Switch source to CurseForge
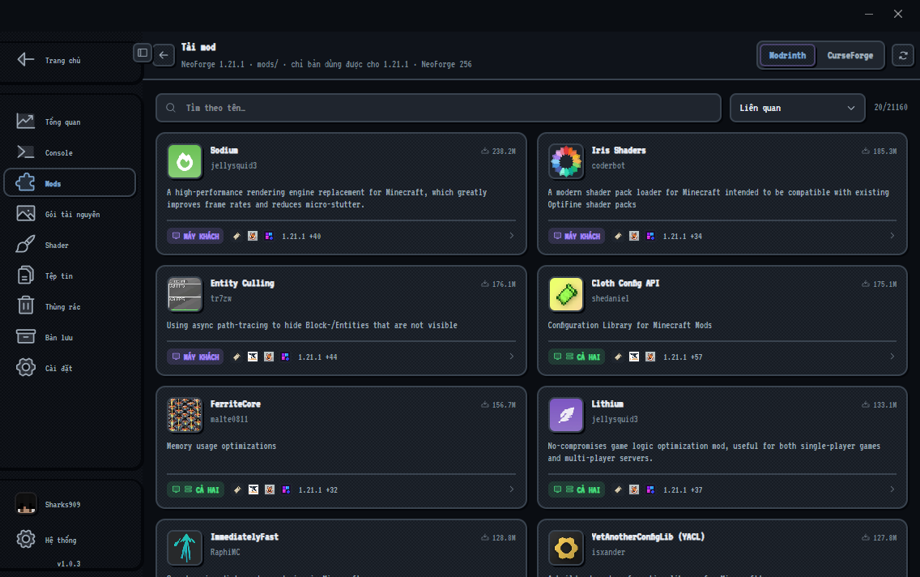This screenshot has width=920, height=577. [850, 55]
